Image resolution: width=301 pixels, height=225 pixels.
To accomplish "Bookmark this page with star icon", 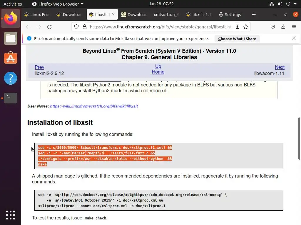I will coord(246,27).
